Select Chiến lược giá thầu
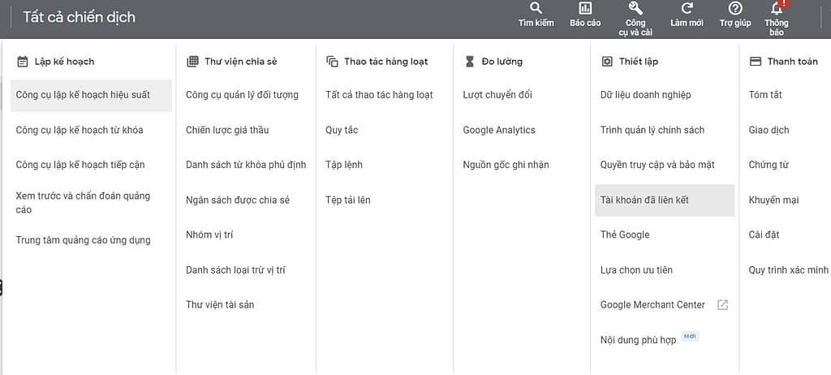 click(x=227, y=130)
